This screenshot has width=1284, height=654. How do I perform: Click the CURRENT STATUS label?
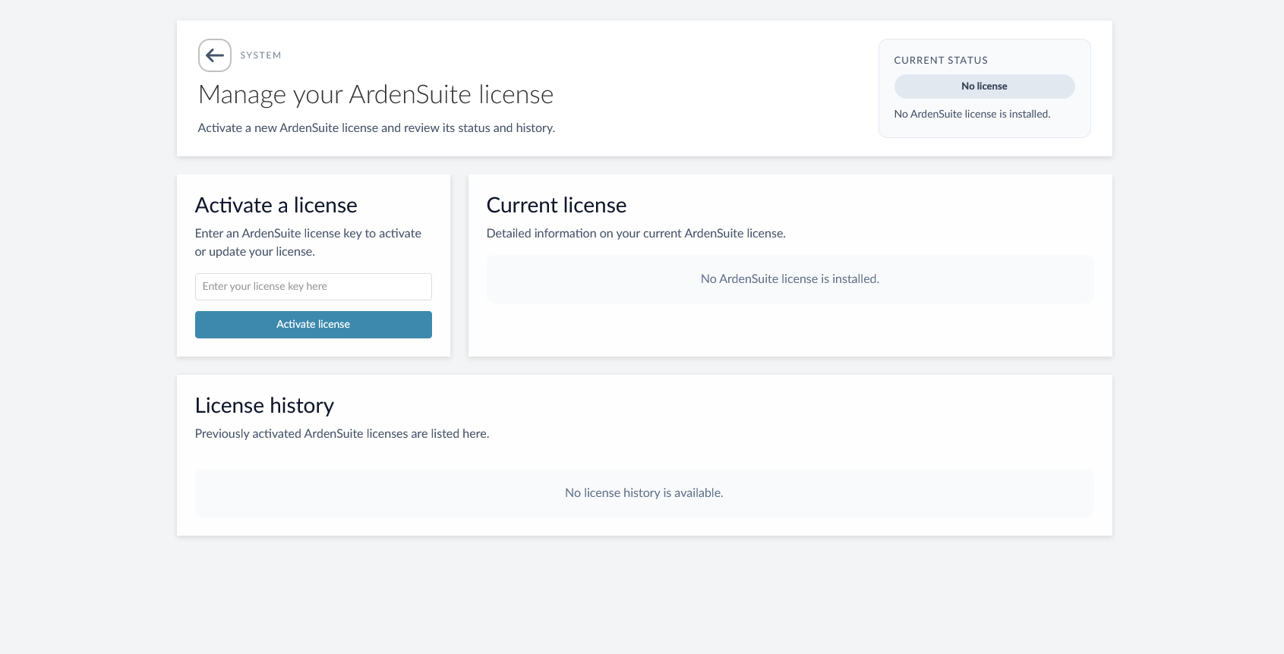[x=941, y=61]
